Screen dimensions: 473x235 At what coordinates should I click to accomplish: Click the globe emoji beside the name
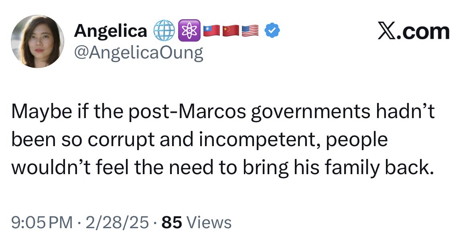tap(163, 31)
